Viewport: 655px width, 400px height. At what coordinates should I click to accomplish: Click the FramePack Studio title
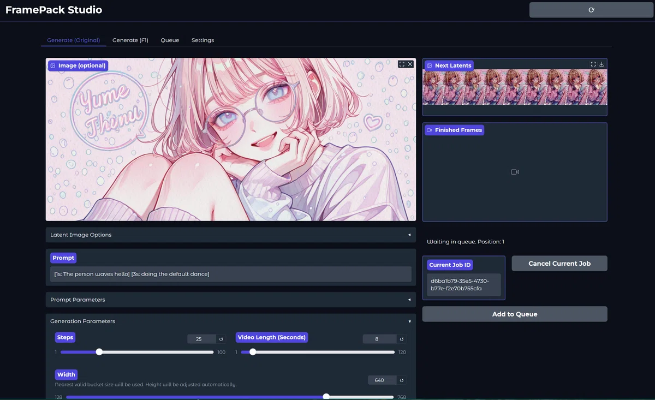click(x=53, y=10)
